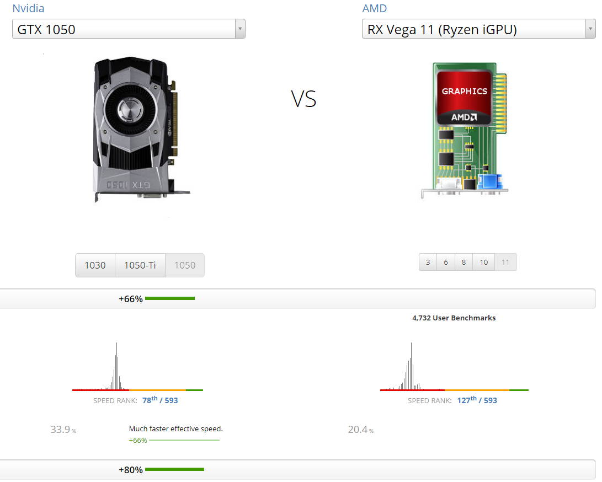Select Vega 8 variant button
The width and height of the screenshot is (602, 482).
point(464,262)
